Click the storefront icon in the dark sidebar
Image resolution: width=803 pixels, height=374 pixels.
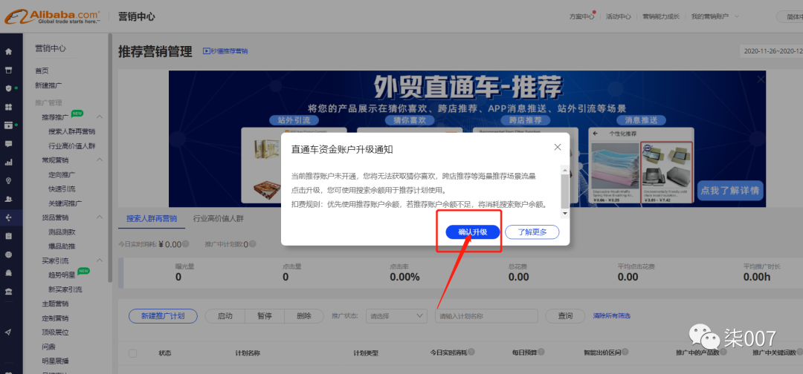(8, 70)
